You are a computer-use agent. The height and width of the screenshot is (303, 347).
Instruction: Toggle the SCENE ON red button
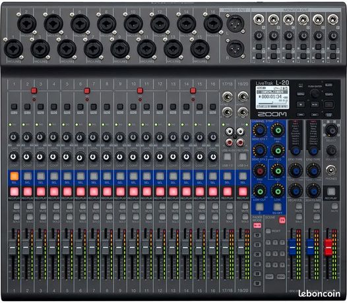click(282, 220)
